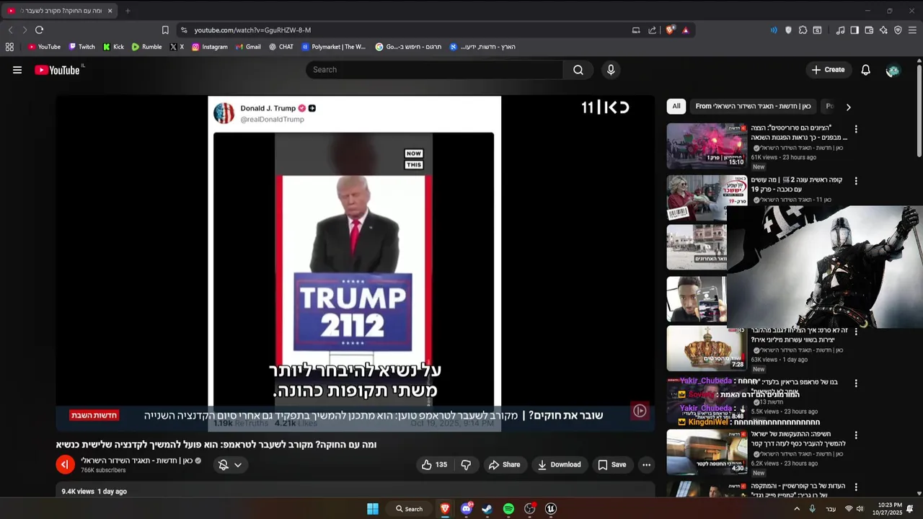
Task: Click the YouTube logo home link
Action: [x=57, y=70]
